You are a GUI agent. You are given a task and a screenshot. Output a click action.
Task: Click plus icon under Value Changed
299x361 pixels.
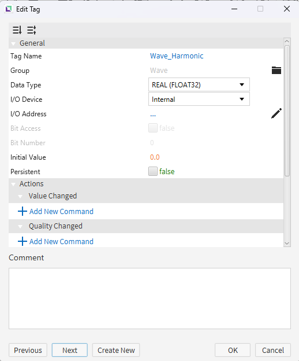[23, 211]
